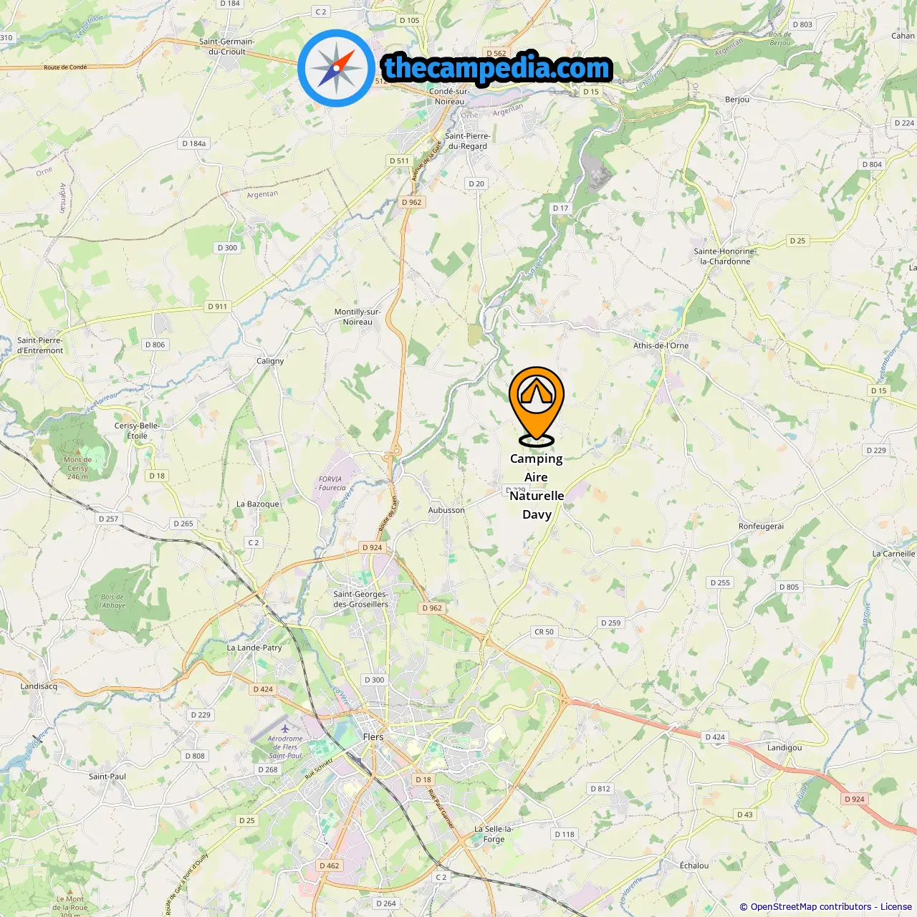Click the CR 50 road shield
The image size is (917, 917).
tap(544, 632)
